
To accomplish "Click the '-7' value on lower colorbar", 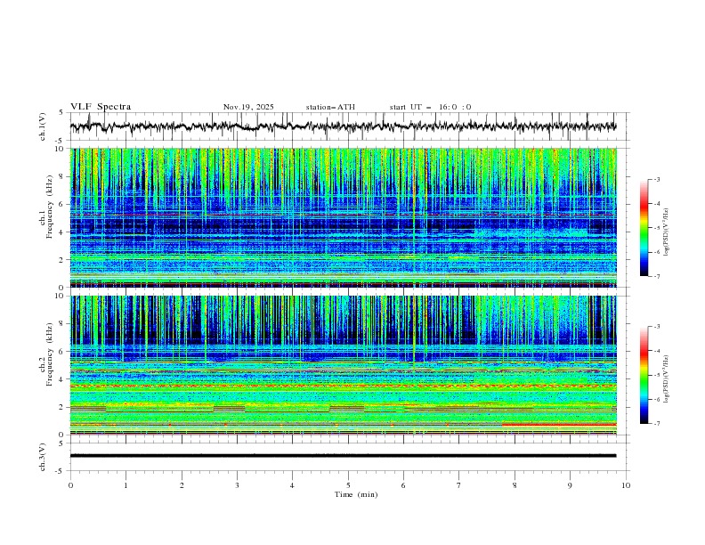I will coord(656,424).
